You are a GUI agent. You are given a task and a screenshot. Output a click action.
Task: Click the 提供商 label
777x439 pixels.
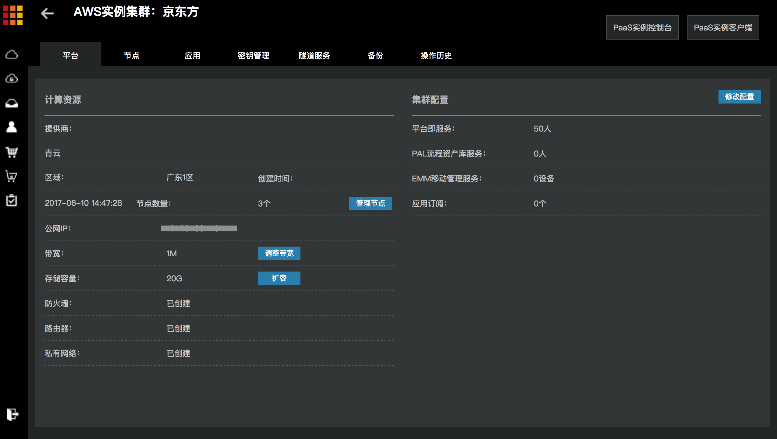click(58, 129)
